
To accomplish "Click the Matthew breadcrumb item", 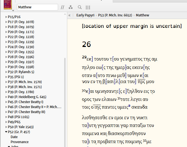I will coord(142,15).
